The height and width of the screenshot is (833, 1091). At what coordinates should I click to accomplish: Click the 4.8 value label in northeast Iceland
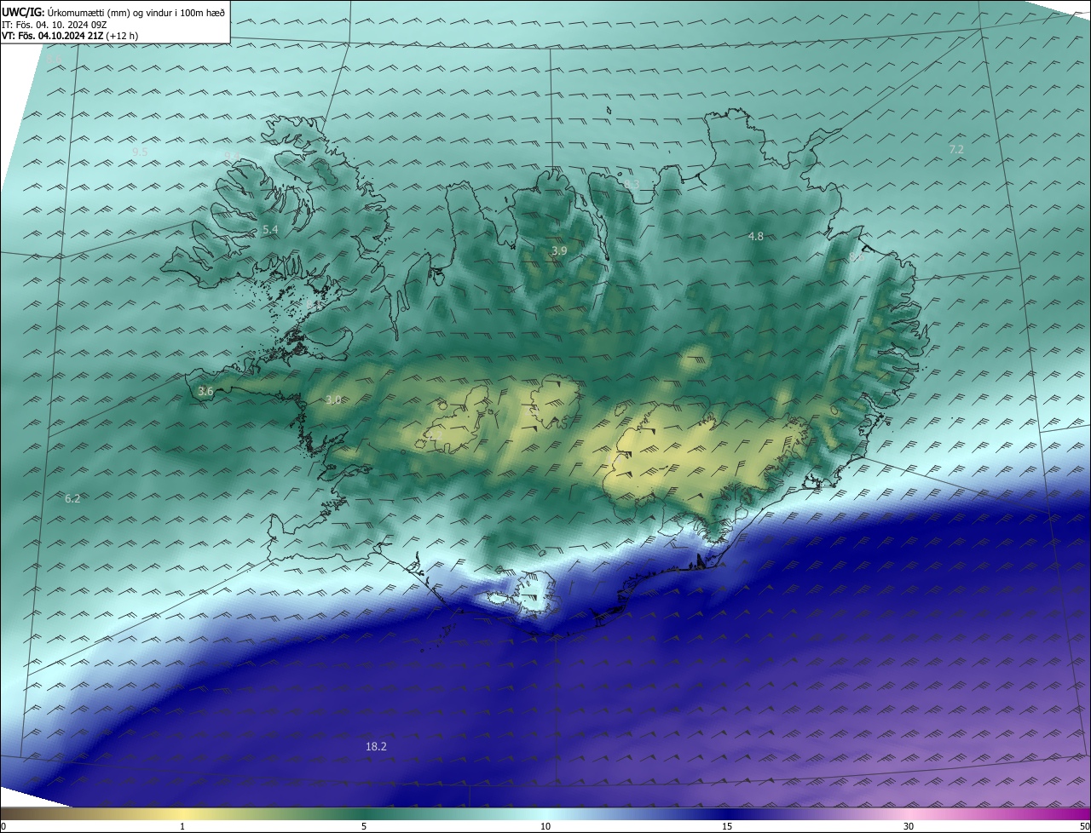(755, 236)
